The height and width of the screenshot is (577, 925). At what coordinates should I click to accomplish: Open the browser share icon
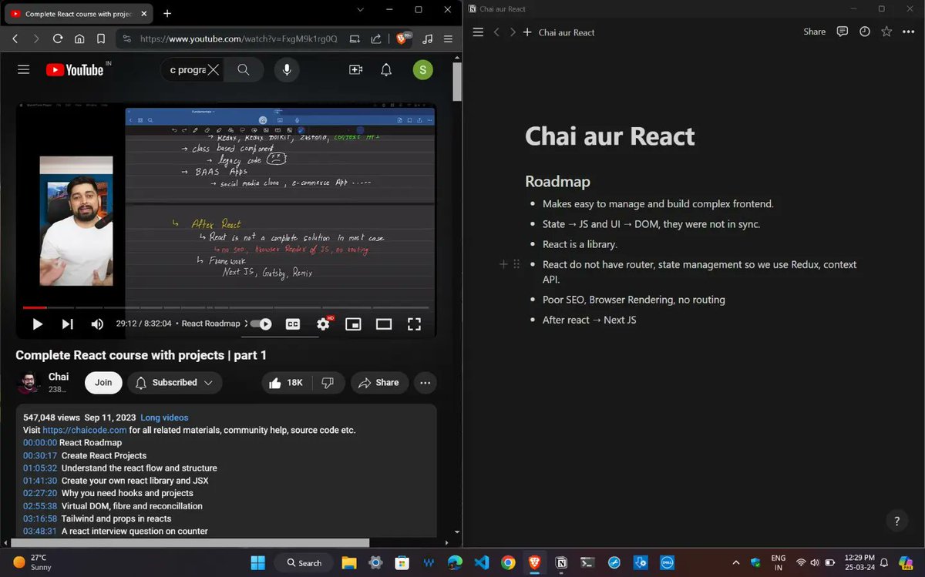376,39
